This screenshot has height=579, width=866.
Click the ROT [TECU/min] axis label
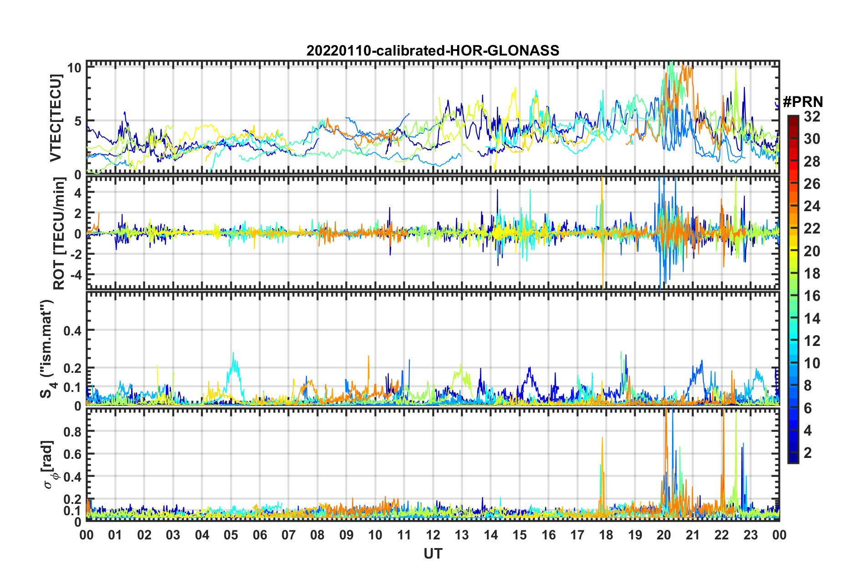point(59,234)
